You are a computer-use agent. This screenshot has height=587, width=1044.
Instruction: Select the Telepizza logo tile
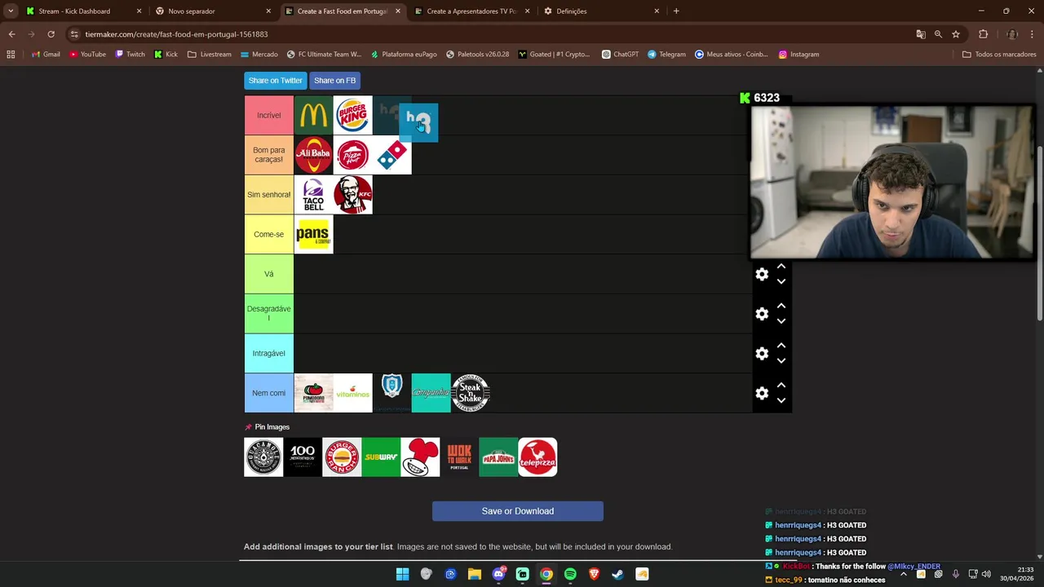537,457
